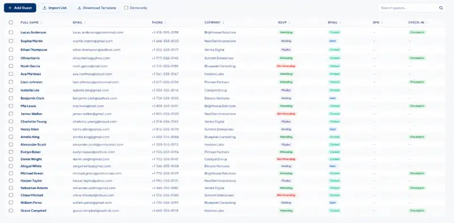Click the name Harper Taylor
Viewport: 454px width, 223px height.
[31, 181]
